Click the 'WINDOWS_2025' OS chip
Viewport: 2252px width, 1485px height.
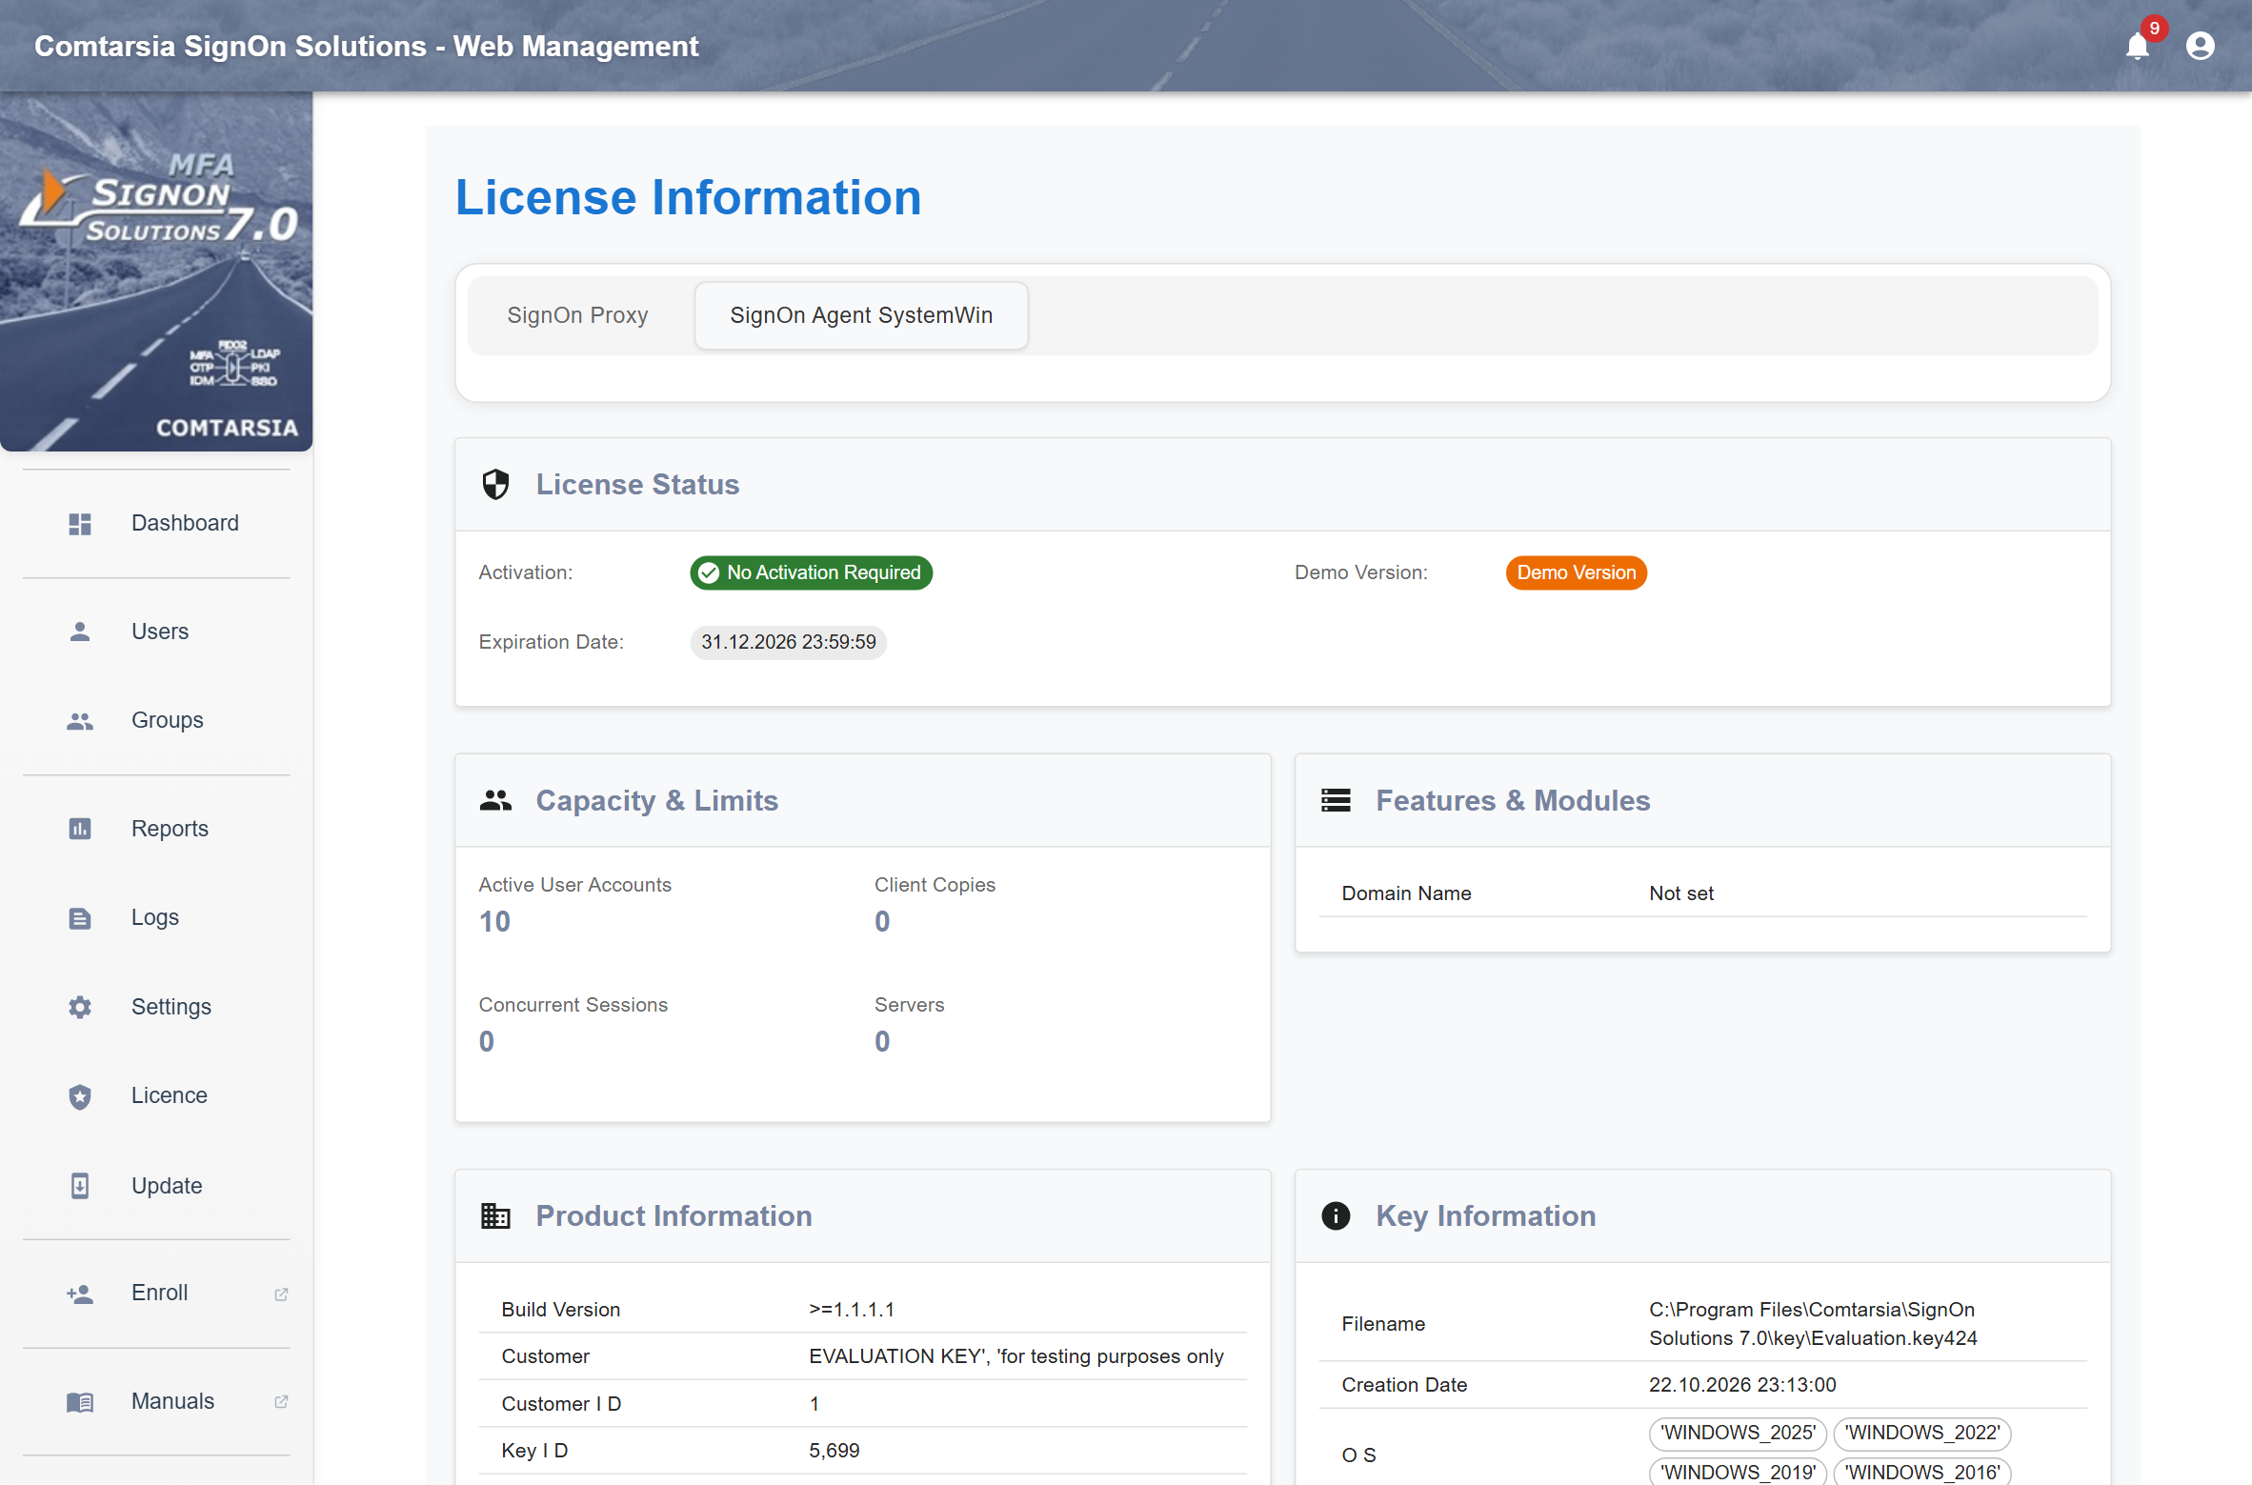pos(1738,1433)
